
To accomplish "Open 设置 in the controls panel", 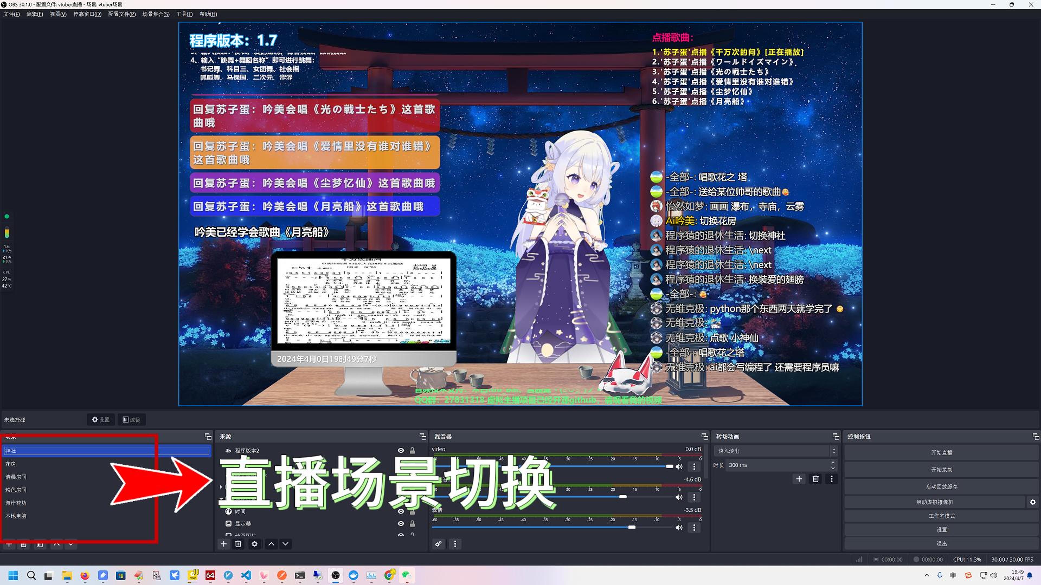I will [x=941, y=530].
